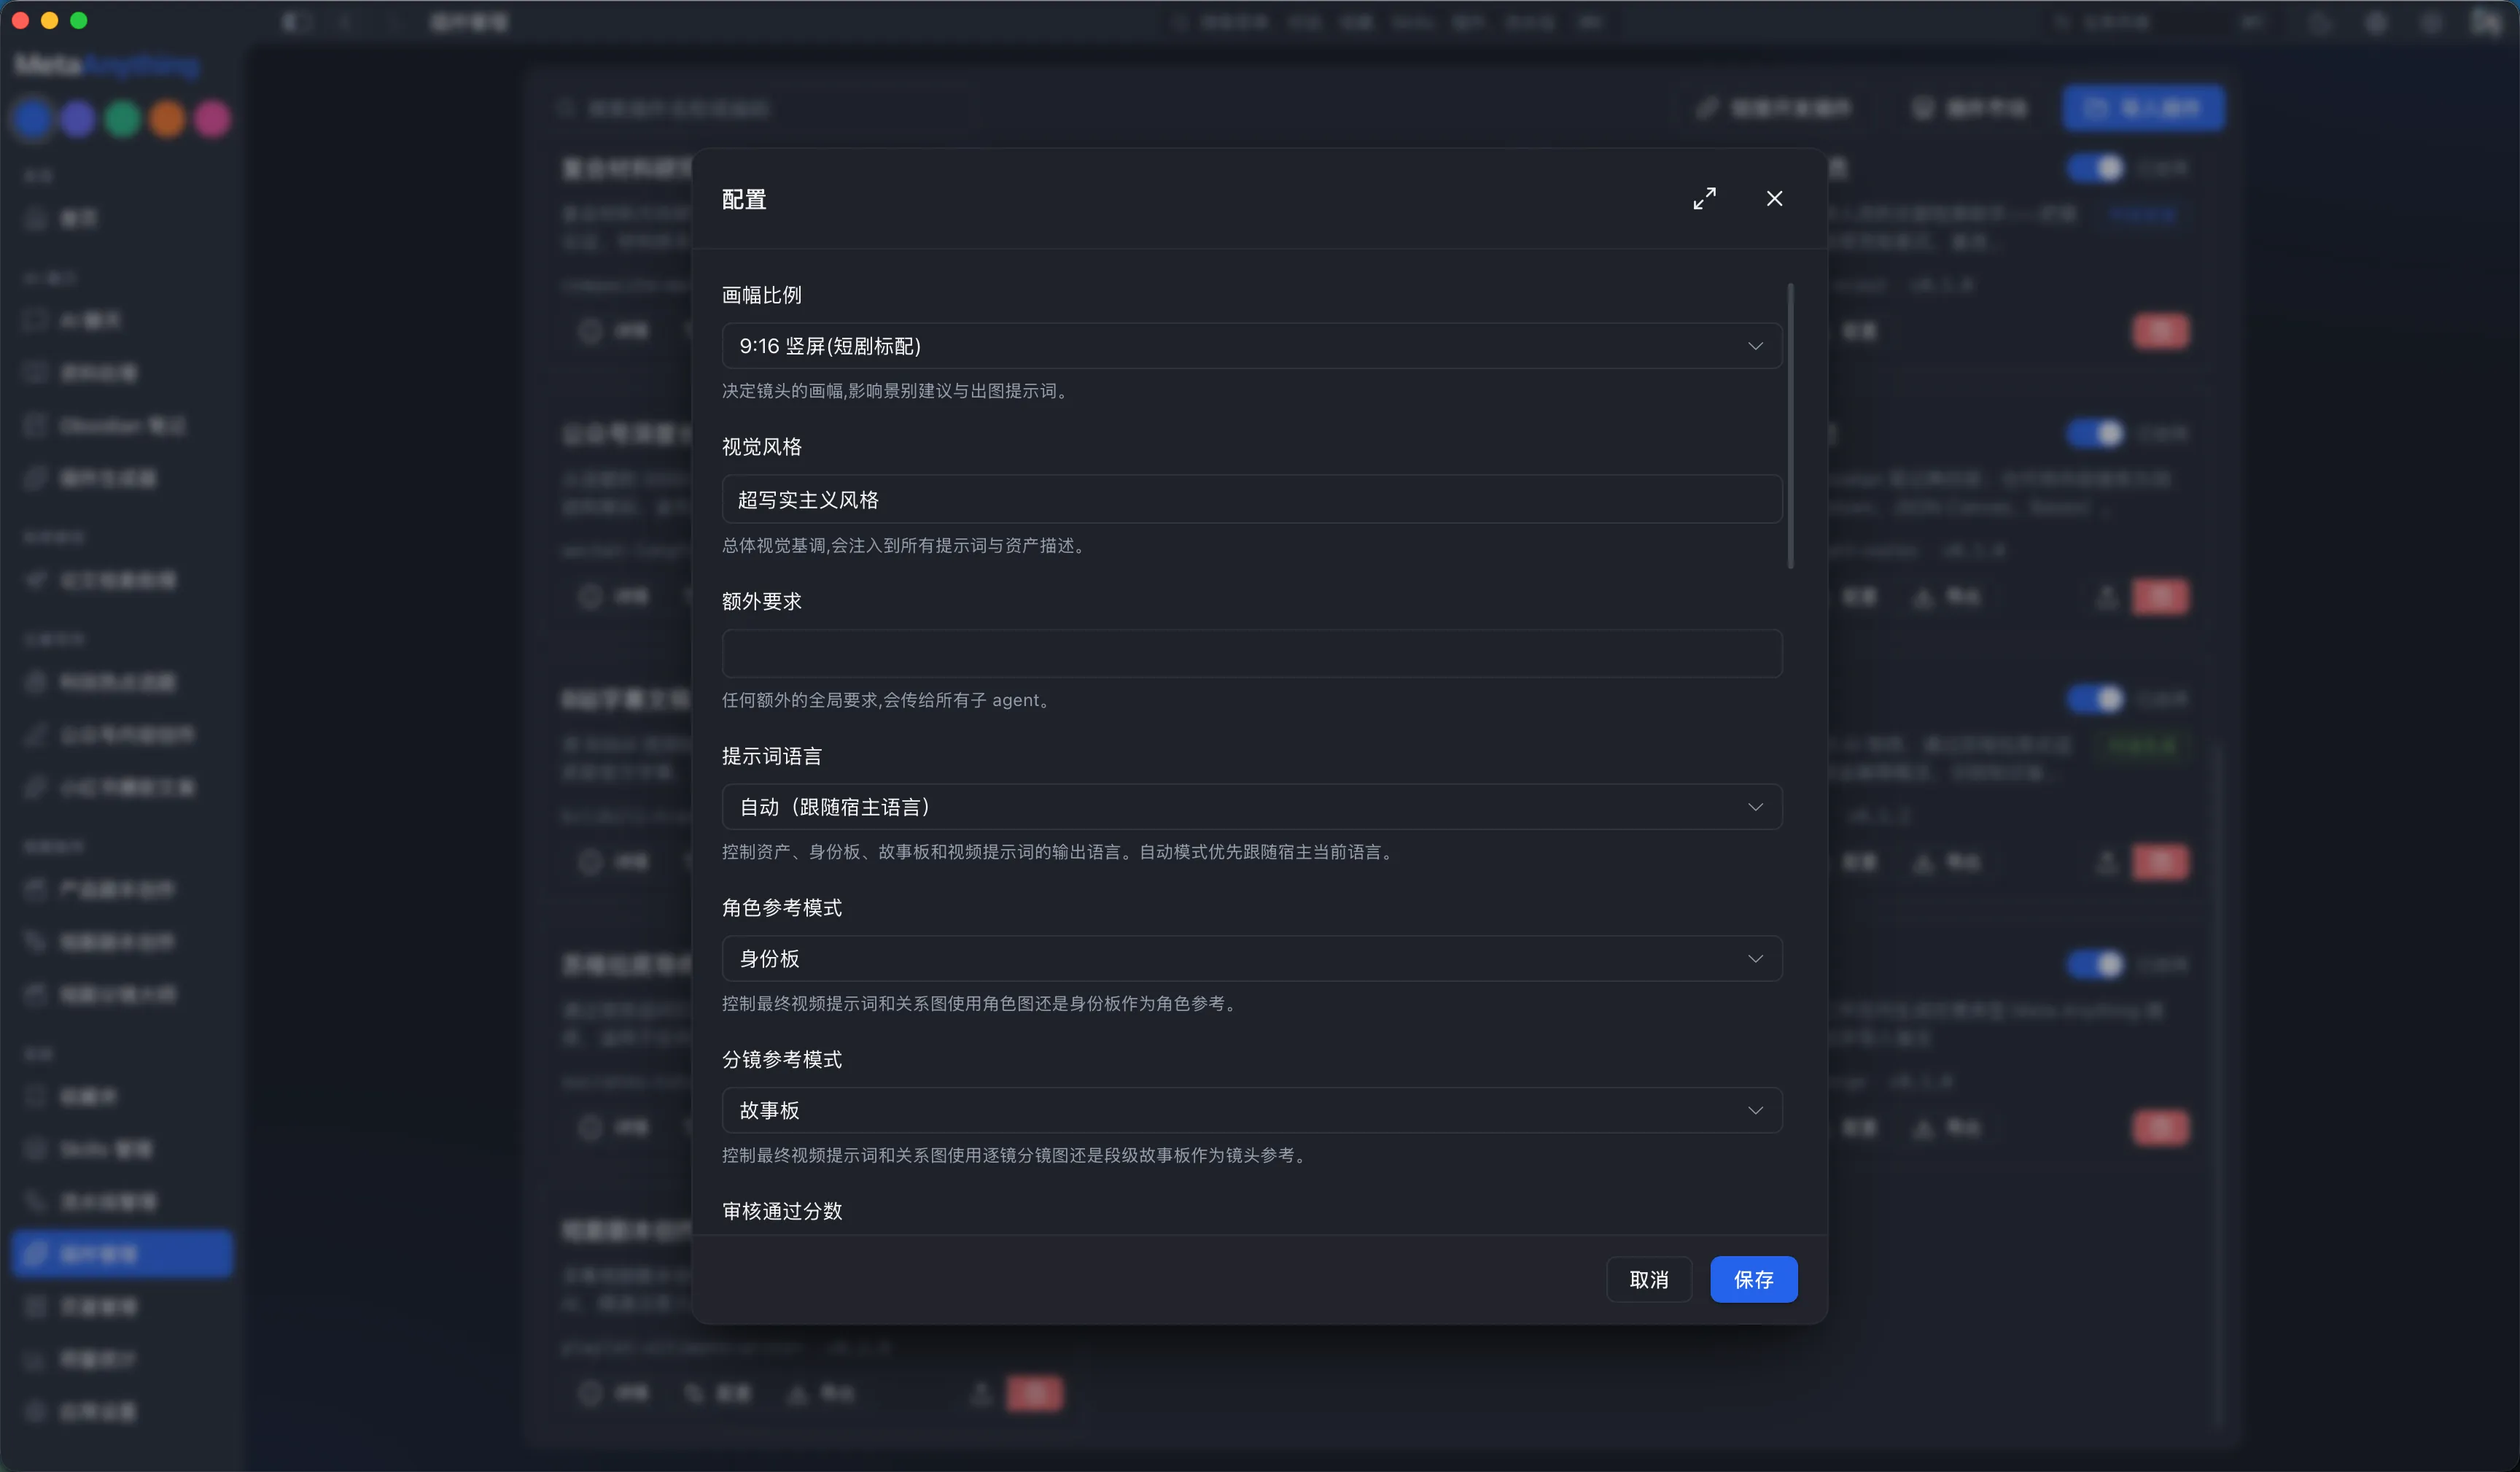
Task: Focus the empty 额外要求 input field
Action: tap(1251, 654)
